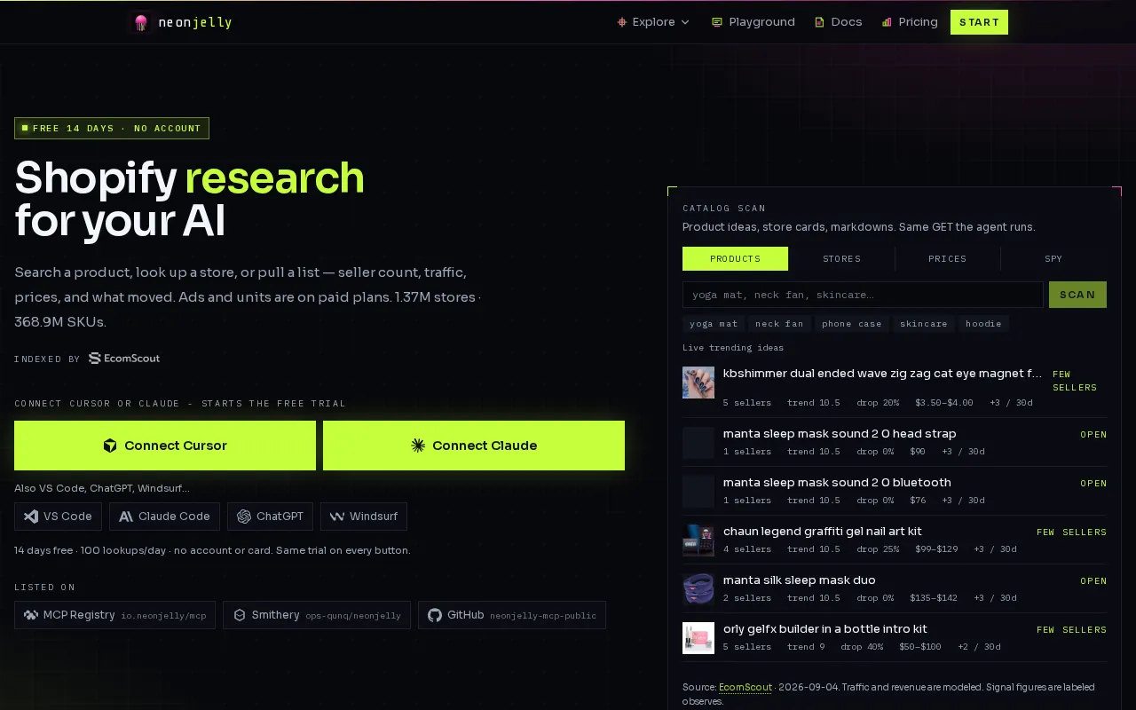Select the hoodie suggestion chip

(x=983, y=324)
